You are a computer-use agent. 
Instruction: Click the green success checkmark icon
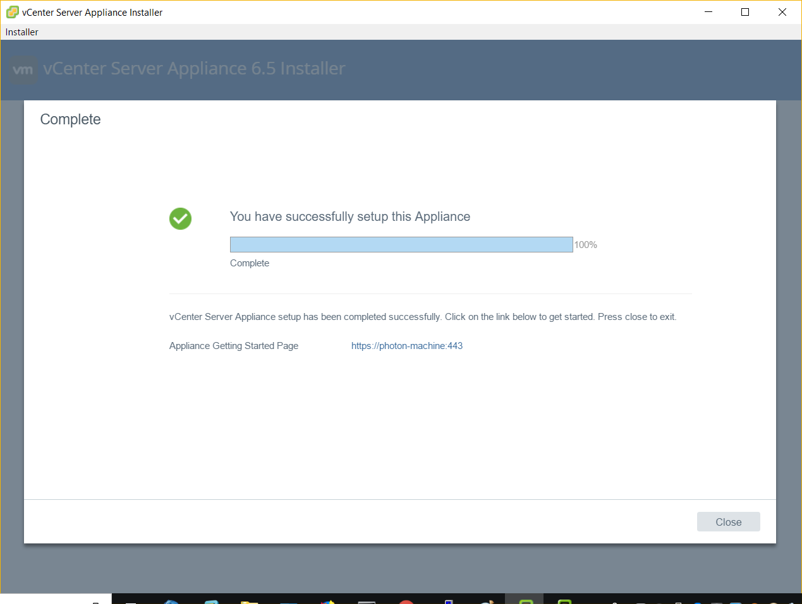point(180,219)
